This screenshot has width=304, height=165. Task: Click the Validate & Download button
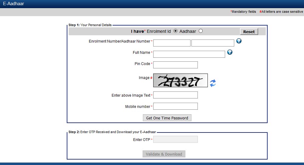point(164,154)
